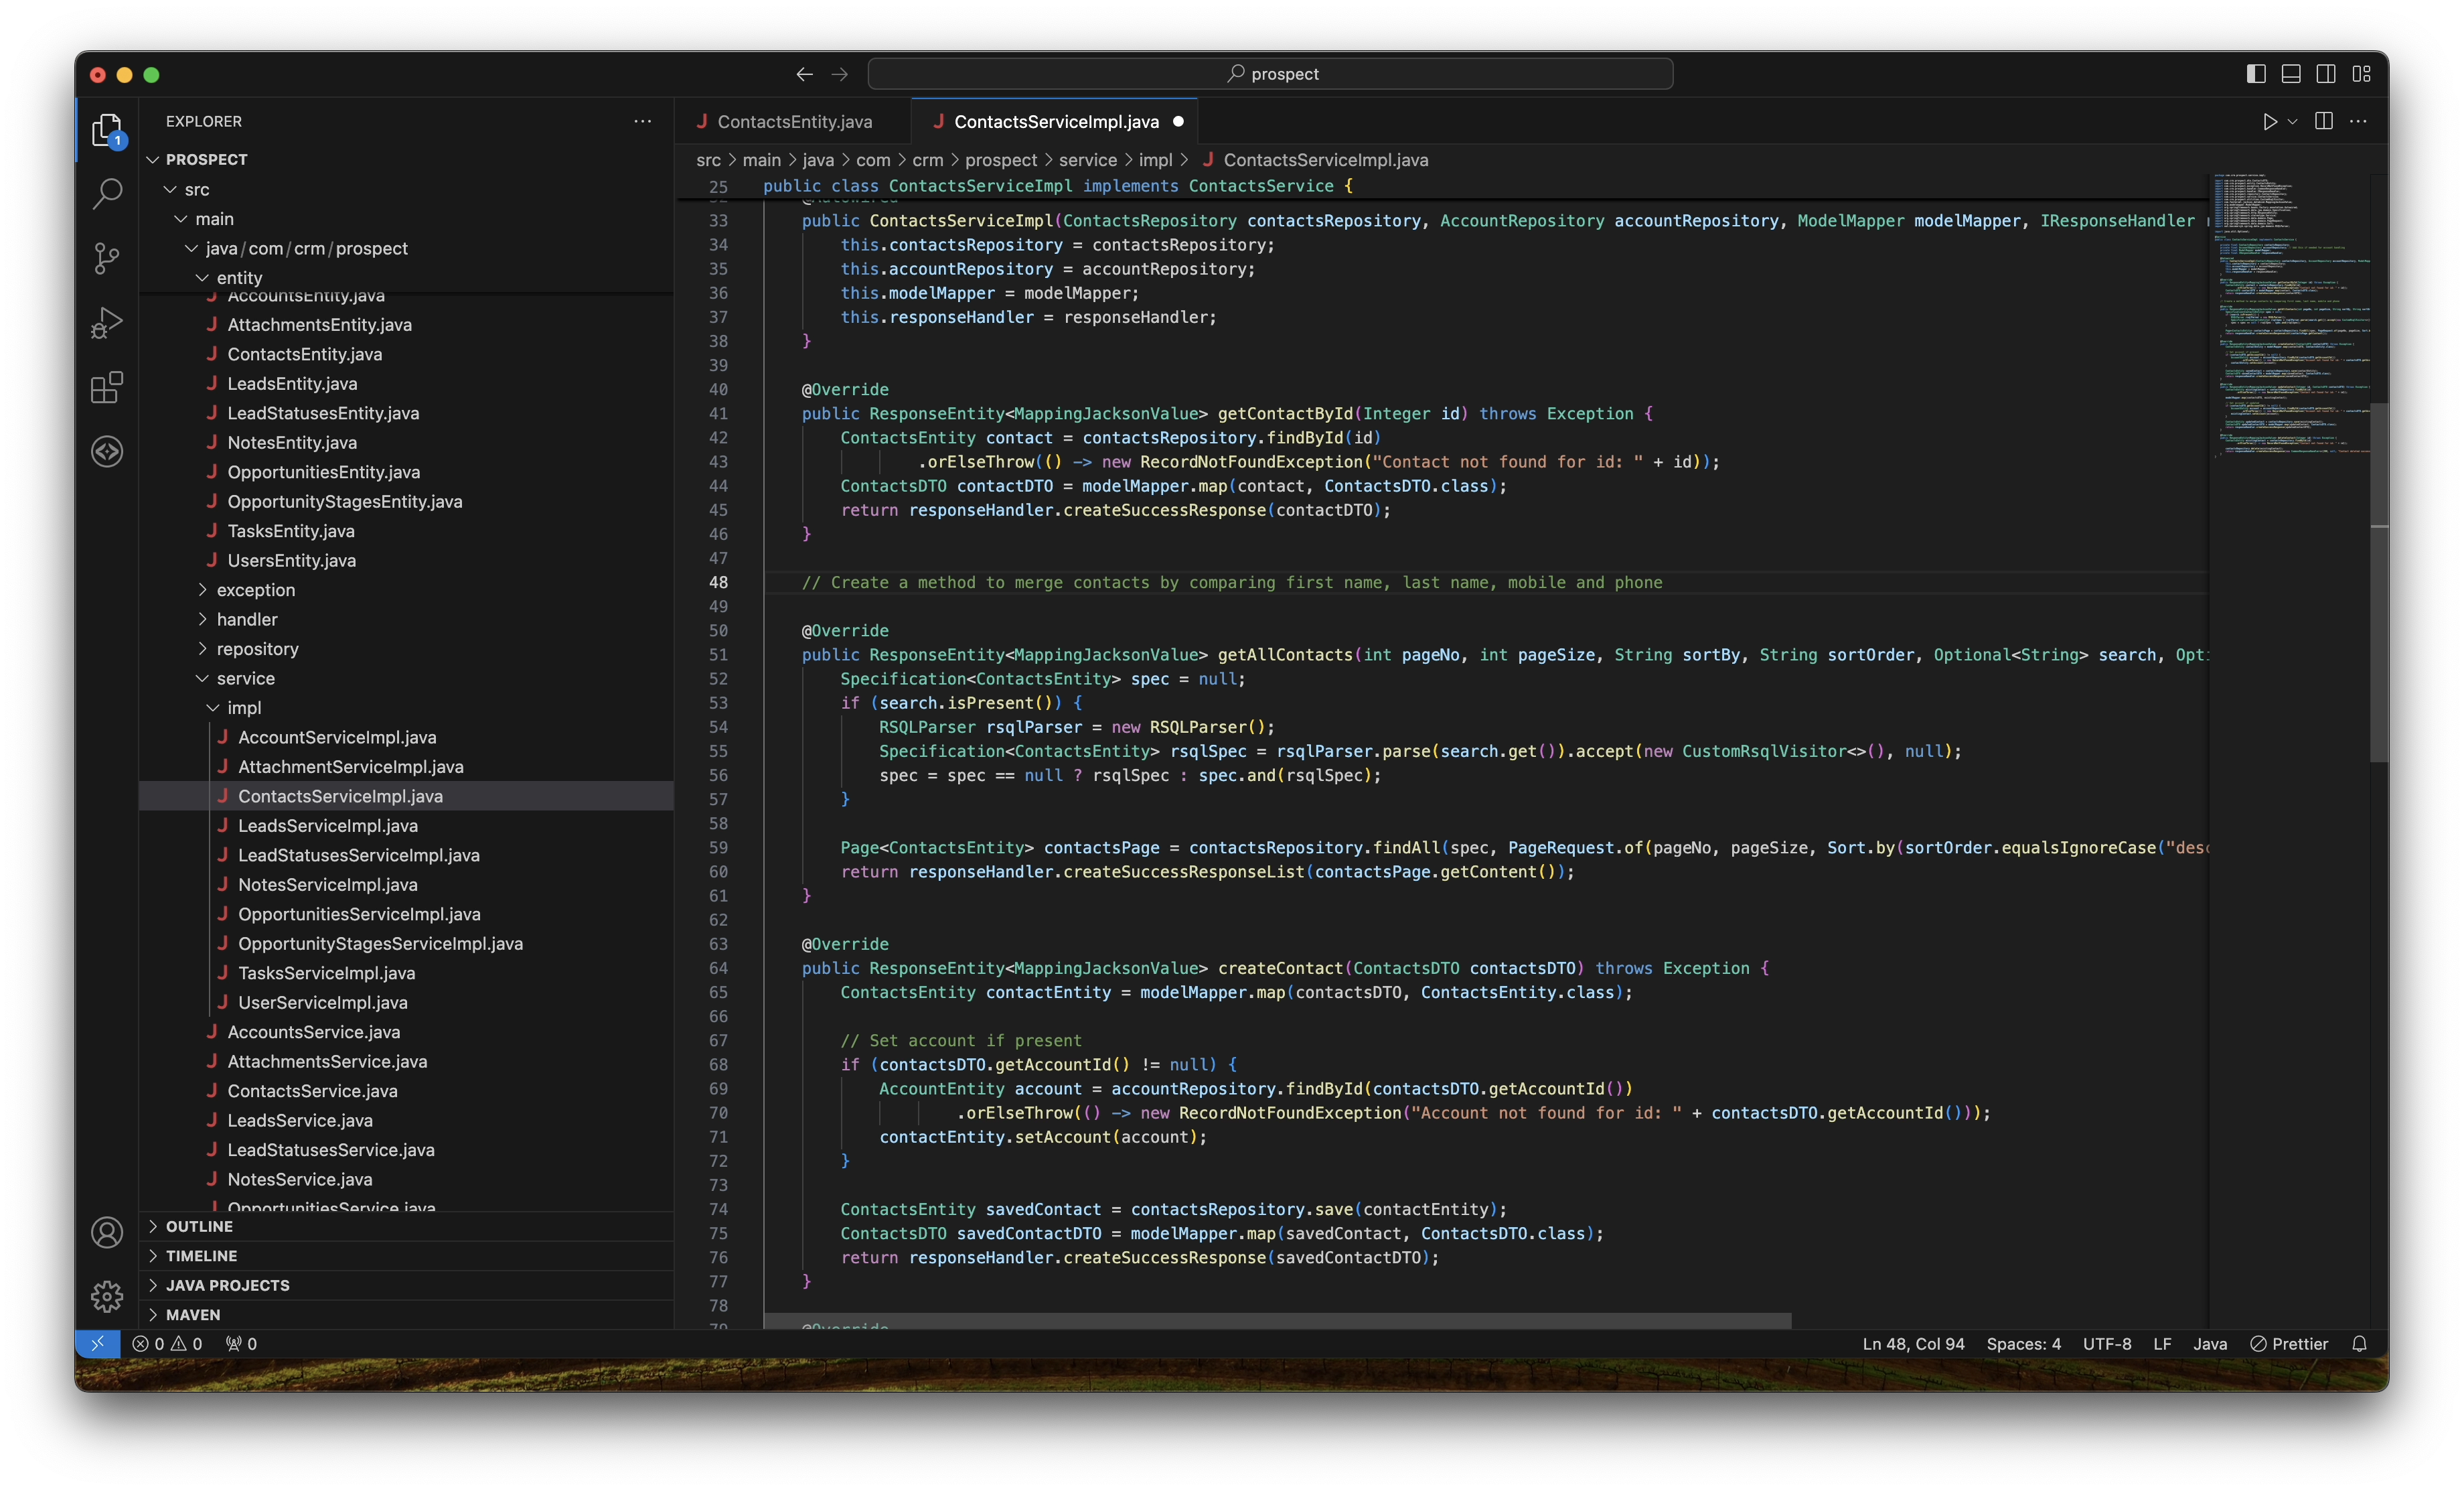Click the notifications bell in status bar
The image size is (2464, 1491).
click(x=2359, y=1344)
